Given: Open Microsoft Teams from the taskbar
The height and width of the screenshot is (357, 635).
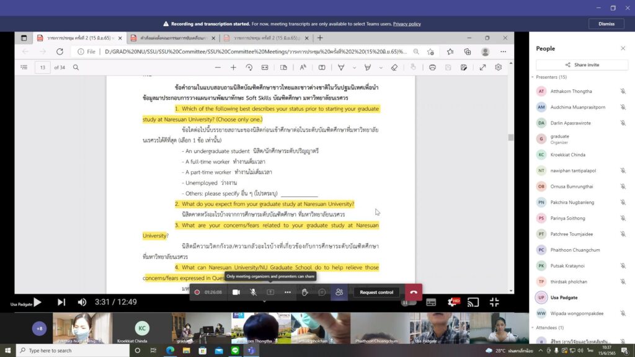Looking at the screenshot, I should 251,351.
